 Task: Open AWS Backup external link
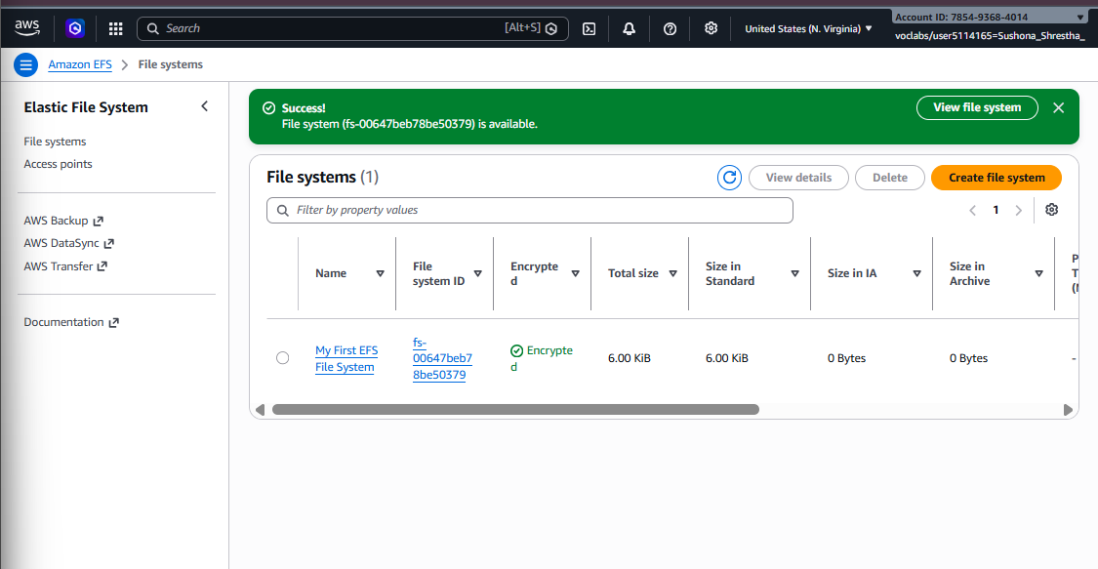click(63, 221)
